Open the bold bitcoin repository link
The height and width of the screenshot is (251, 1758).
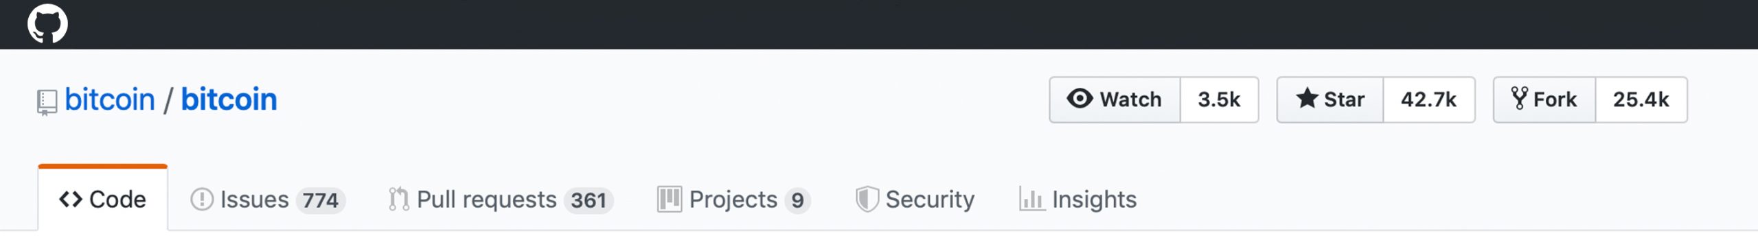coord(229,100)
